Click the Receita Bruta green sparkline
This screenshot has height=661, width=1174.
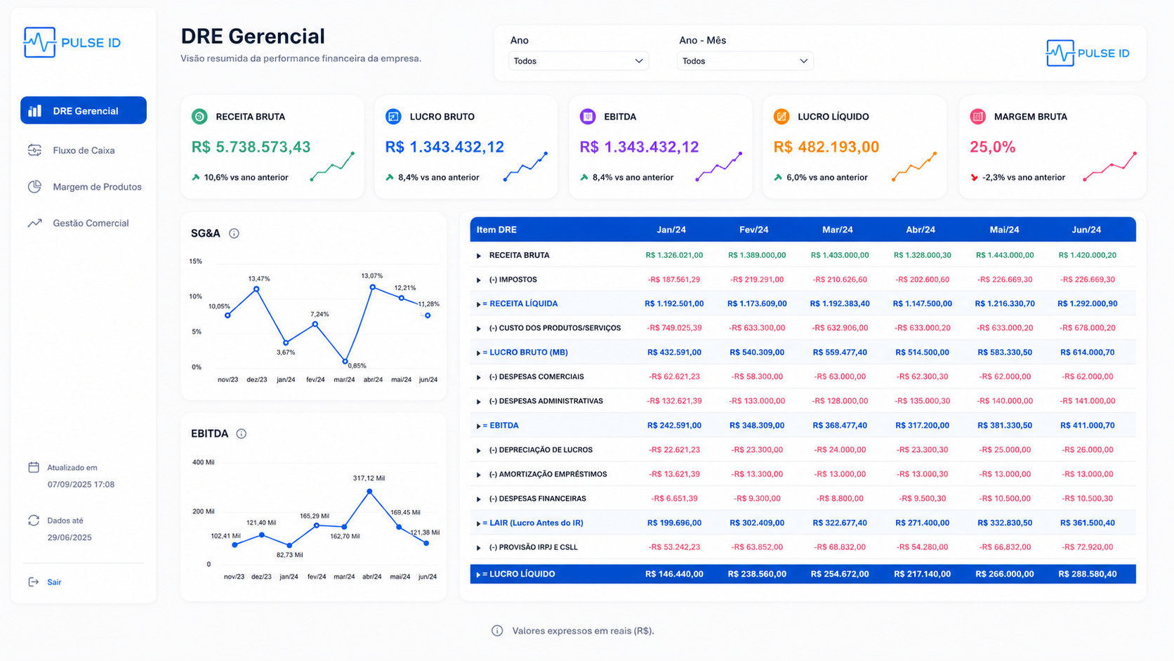(x=332, y=166)
